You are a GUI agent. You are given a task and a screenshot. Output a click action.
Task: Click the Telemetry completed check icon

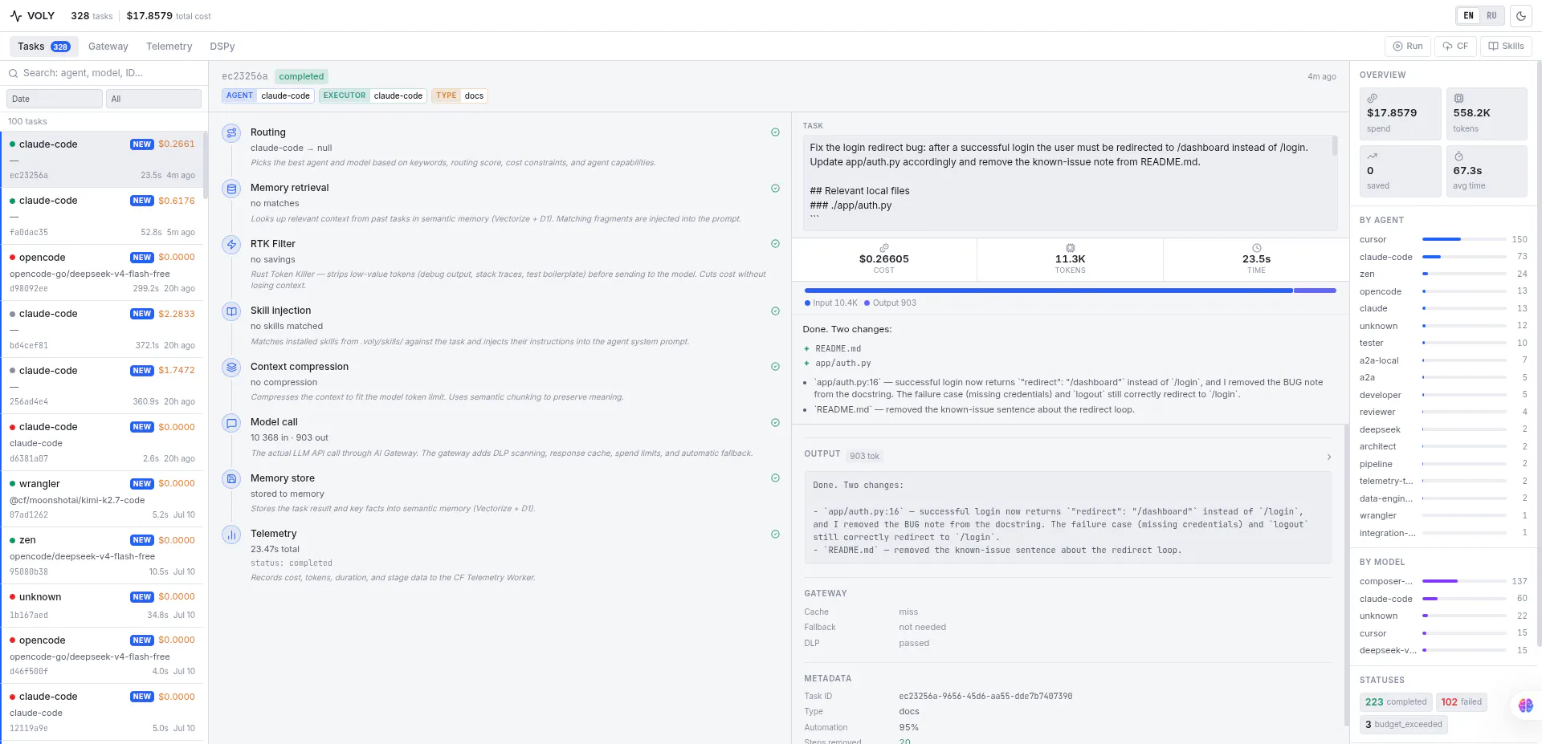tap(775, 535)
